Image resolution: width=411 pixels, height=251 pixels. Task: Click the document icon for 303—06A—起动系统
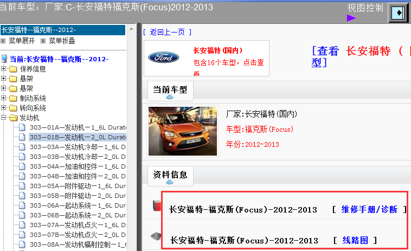22,205
